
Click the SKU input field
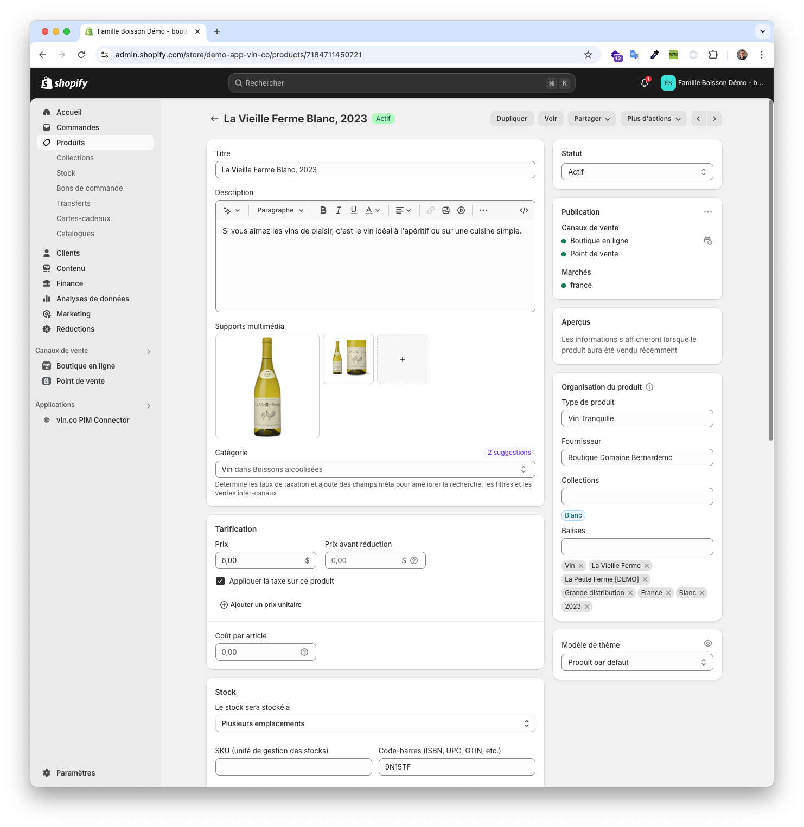[293, 767]
